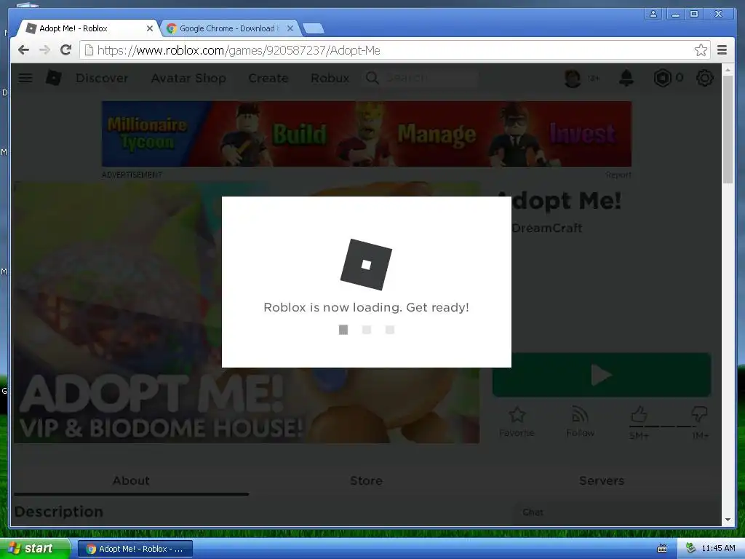
Task: Click the Favorite star icon
Action: (517, 414)
